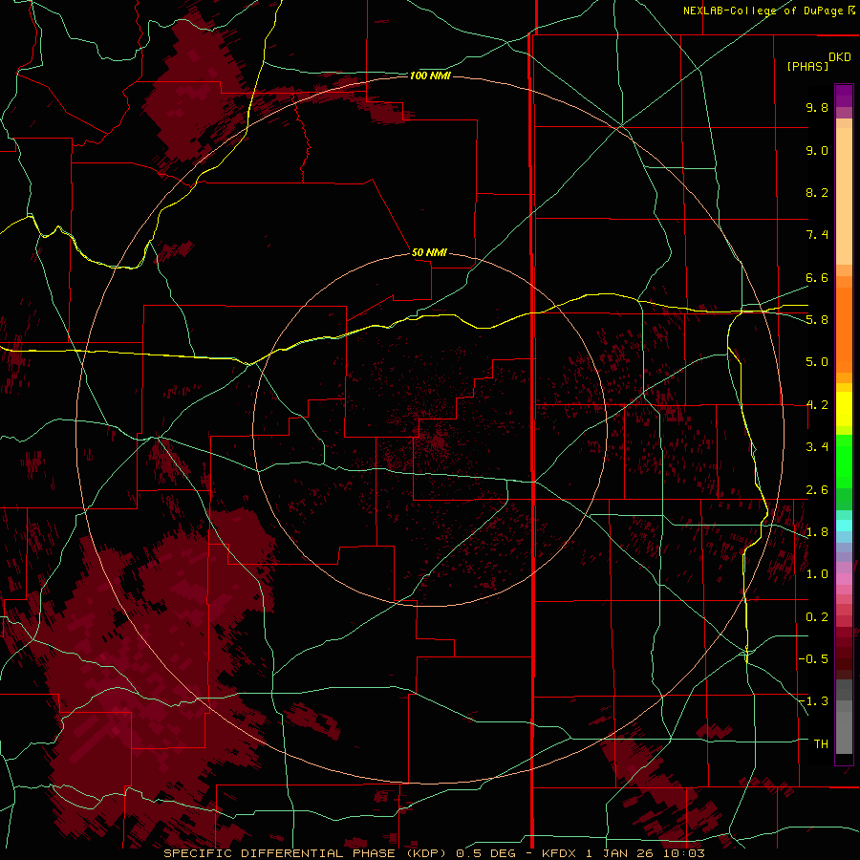
Task: Click the 6.6 value on the color scale
Action: 817,277
